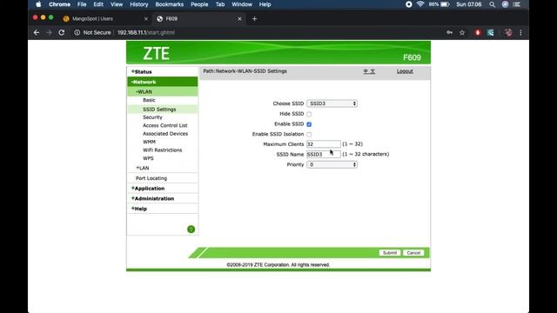Open the WLAN Basic page
This screenshot has width=557, height=313.
coord(149,100)
